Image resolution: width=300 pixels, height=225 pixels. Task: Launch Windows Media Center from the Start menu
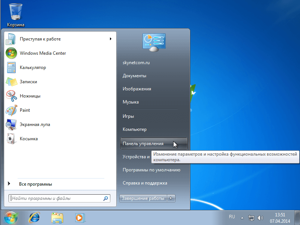43,53
